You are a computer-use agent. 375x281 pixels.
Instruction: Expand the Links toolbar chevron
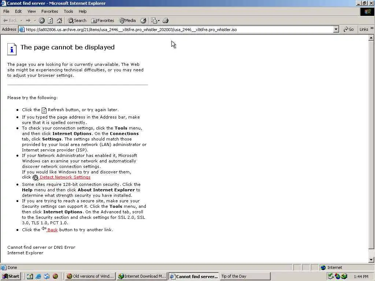tap(372, 28)
